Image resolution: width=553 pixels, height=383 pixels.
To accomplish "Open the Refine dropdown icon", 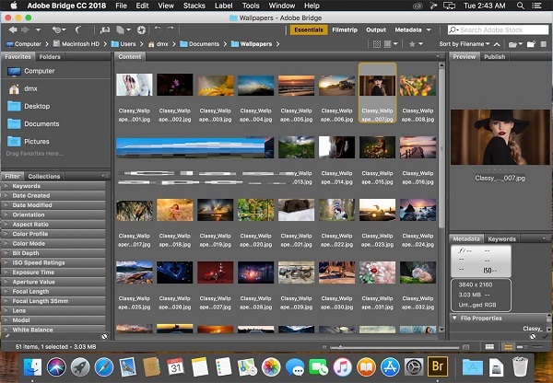I will 124,30.
